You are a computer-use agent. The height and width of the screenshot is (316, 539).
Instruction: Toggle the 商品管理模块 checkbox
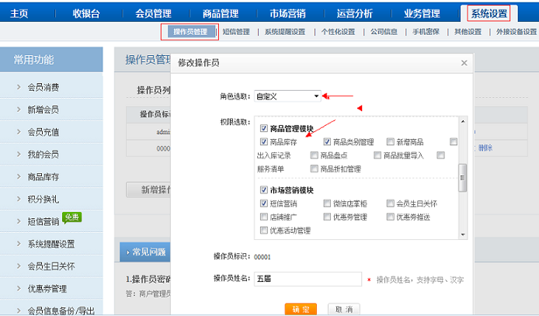[x=264, y=129]
